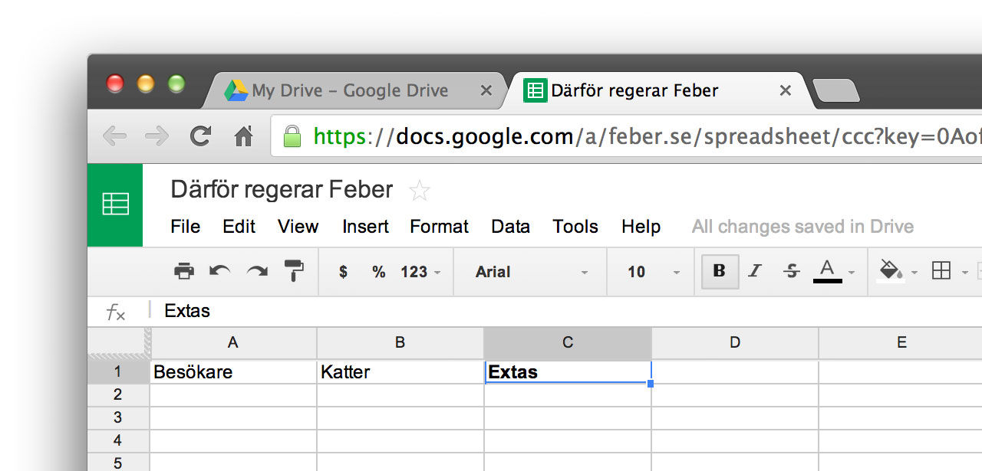982x471 pixels.
Task: Open the Tools menu
Action: pos(575,227)
